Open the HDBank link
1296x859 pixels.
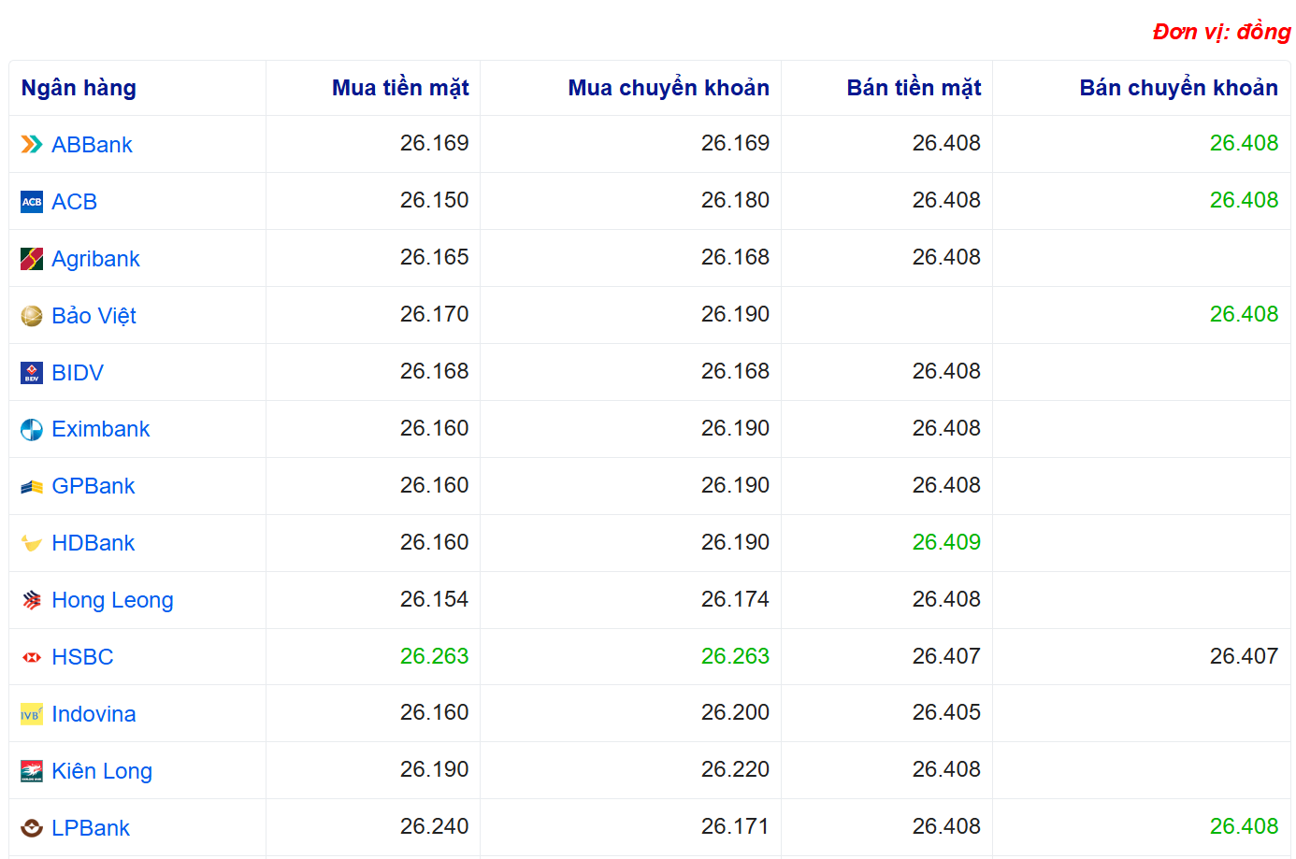coord(94,543)
